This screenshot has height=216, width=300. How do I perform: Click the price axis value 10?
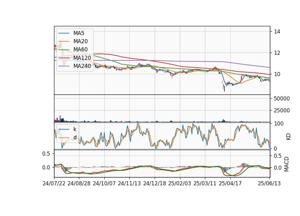point(277,74)
